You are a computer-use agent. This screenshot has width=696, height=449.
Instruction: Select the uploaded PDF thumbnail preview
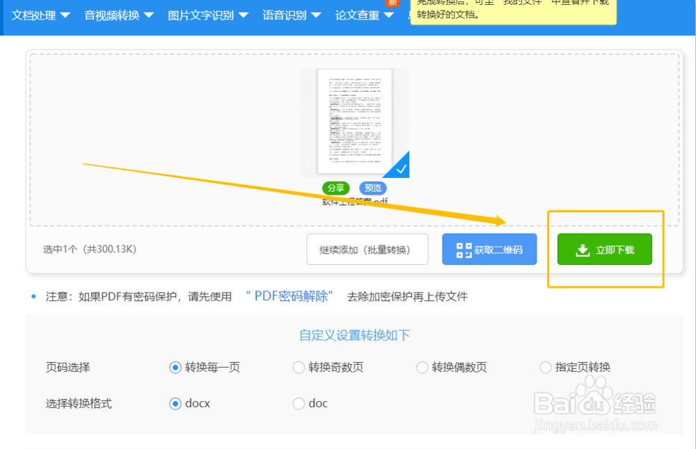[354, 123]
